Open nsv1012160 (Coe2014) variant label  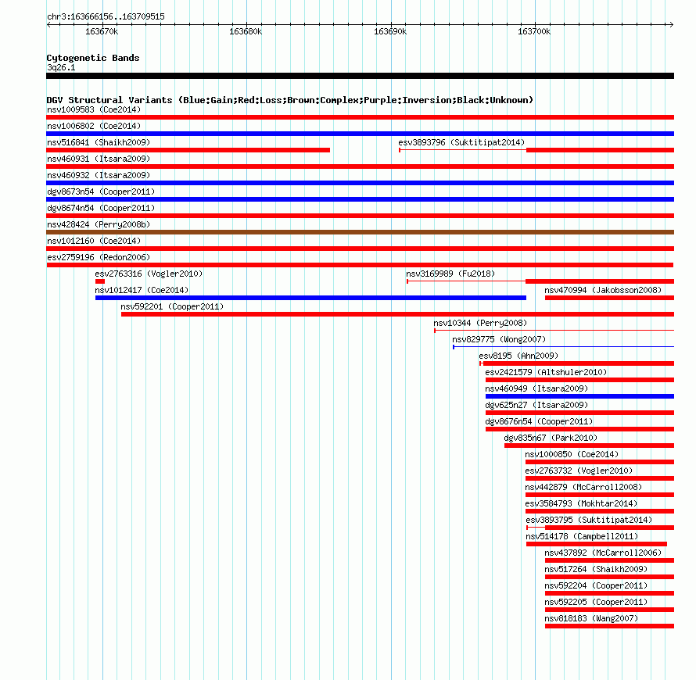(x=94, y=241)
